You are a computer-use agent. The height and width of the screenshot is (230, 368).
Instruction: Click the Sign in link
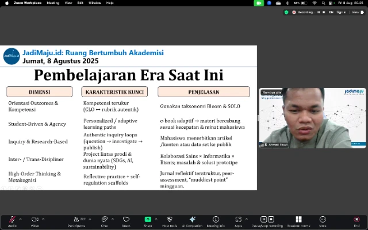(x=341, y=12)
